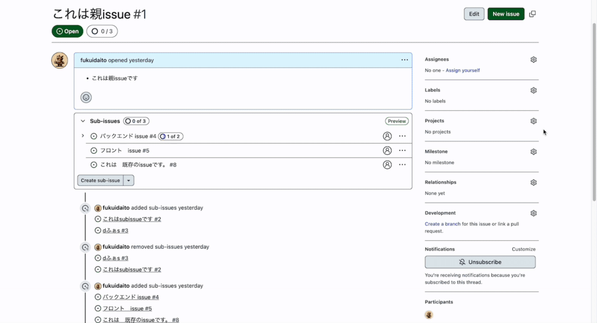Open issue description three-dot menu
This screenshot has height=323, width=597.
[x=404, y=60]
